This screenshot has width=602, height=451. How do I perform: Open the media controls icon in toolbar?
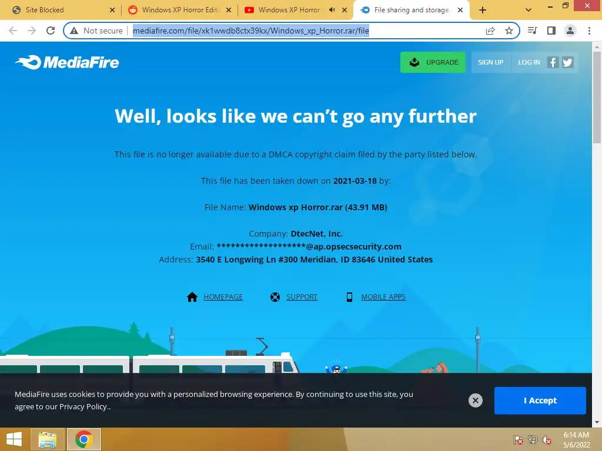pyautogui.click(x=533, y=31)
